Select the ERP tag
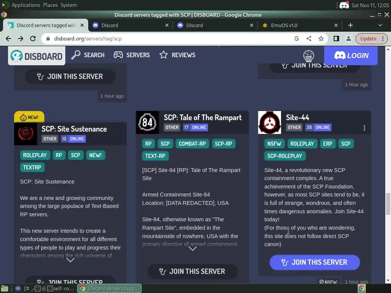 327,144
